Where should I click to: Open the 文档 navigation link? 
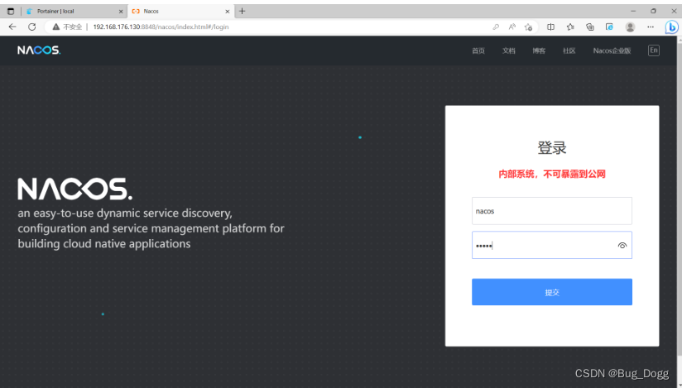508,51
